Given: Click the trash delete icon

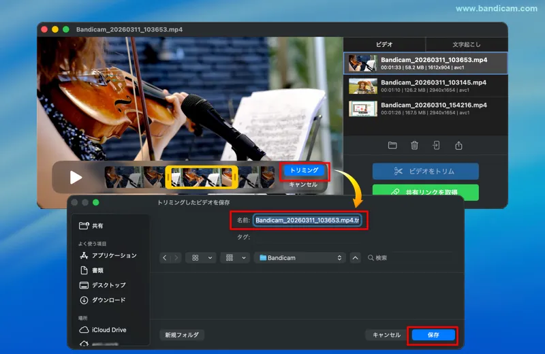Looking at the screenshot, I should (414, 145).
